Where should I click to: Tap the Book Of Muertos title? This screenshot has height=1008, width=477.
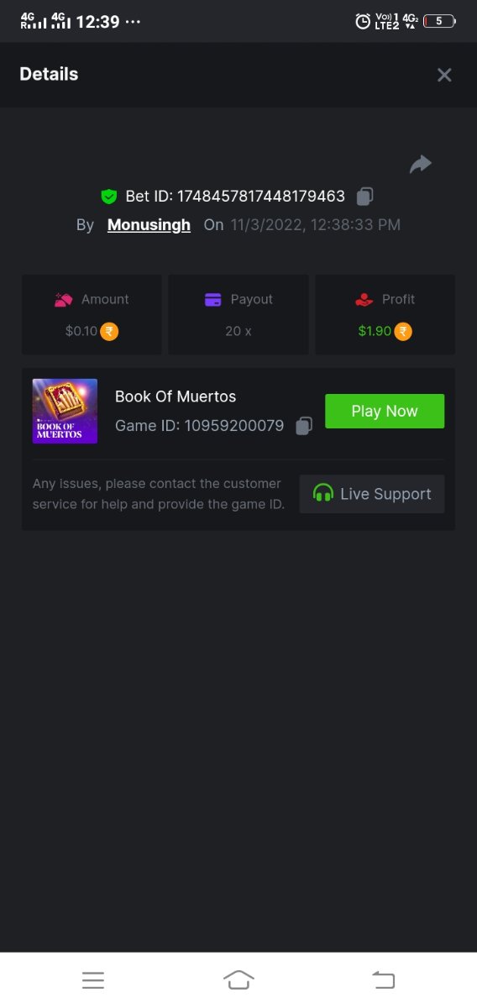coord(176,396)
